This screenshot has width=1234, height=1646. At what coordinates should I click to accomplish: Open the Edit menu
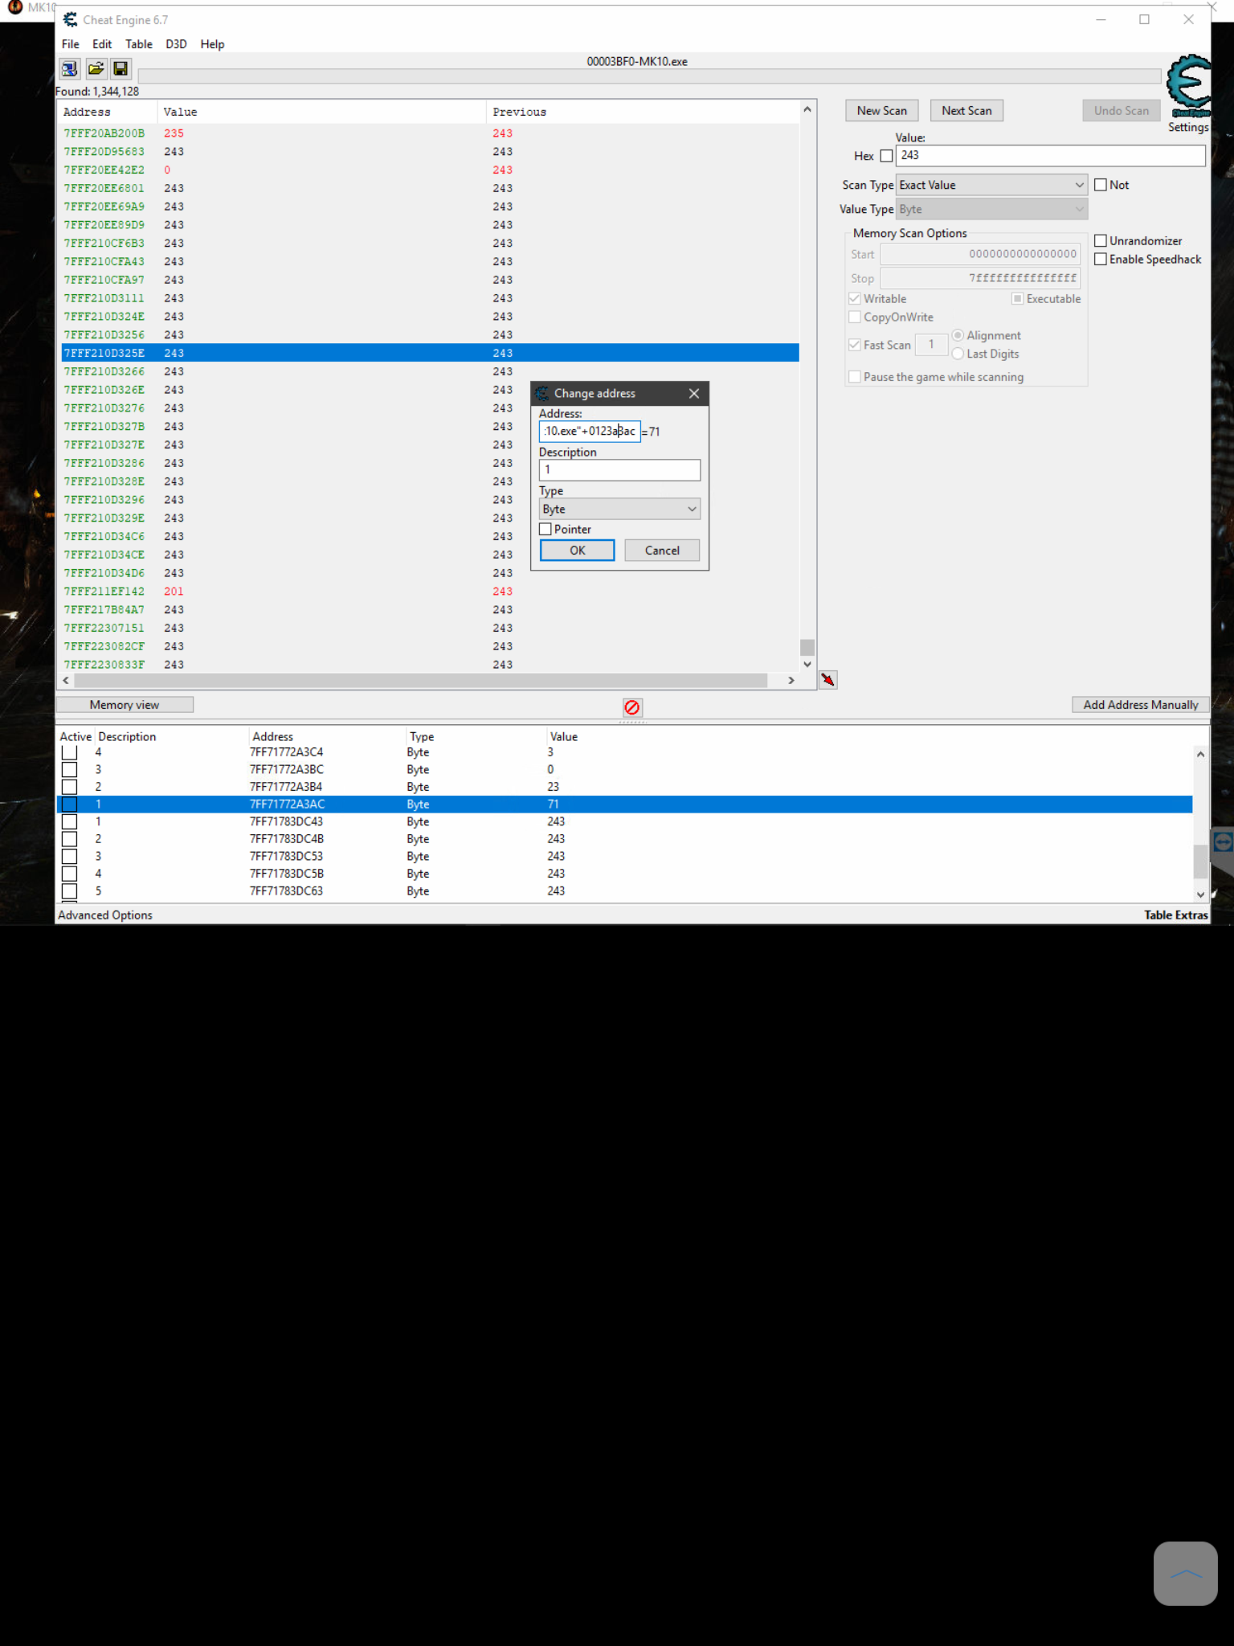(x=102, y=44)
